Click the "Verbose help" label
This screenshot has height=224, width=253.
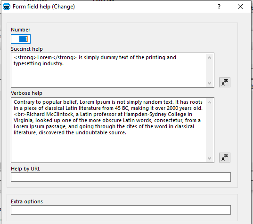(27, 93)
